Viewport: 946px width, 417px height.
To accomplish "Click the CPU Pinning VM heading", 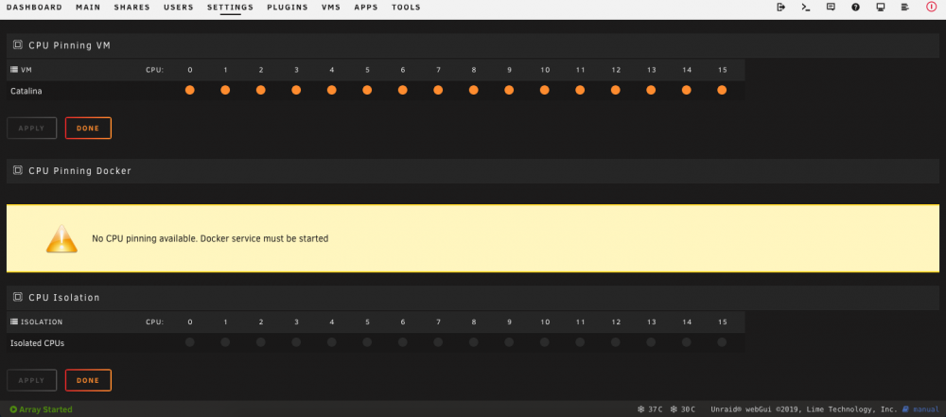I will coord(69,45).
